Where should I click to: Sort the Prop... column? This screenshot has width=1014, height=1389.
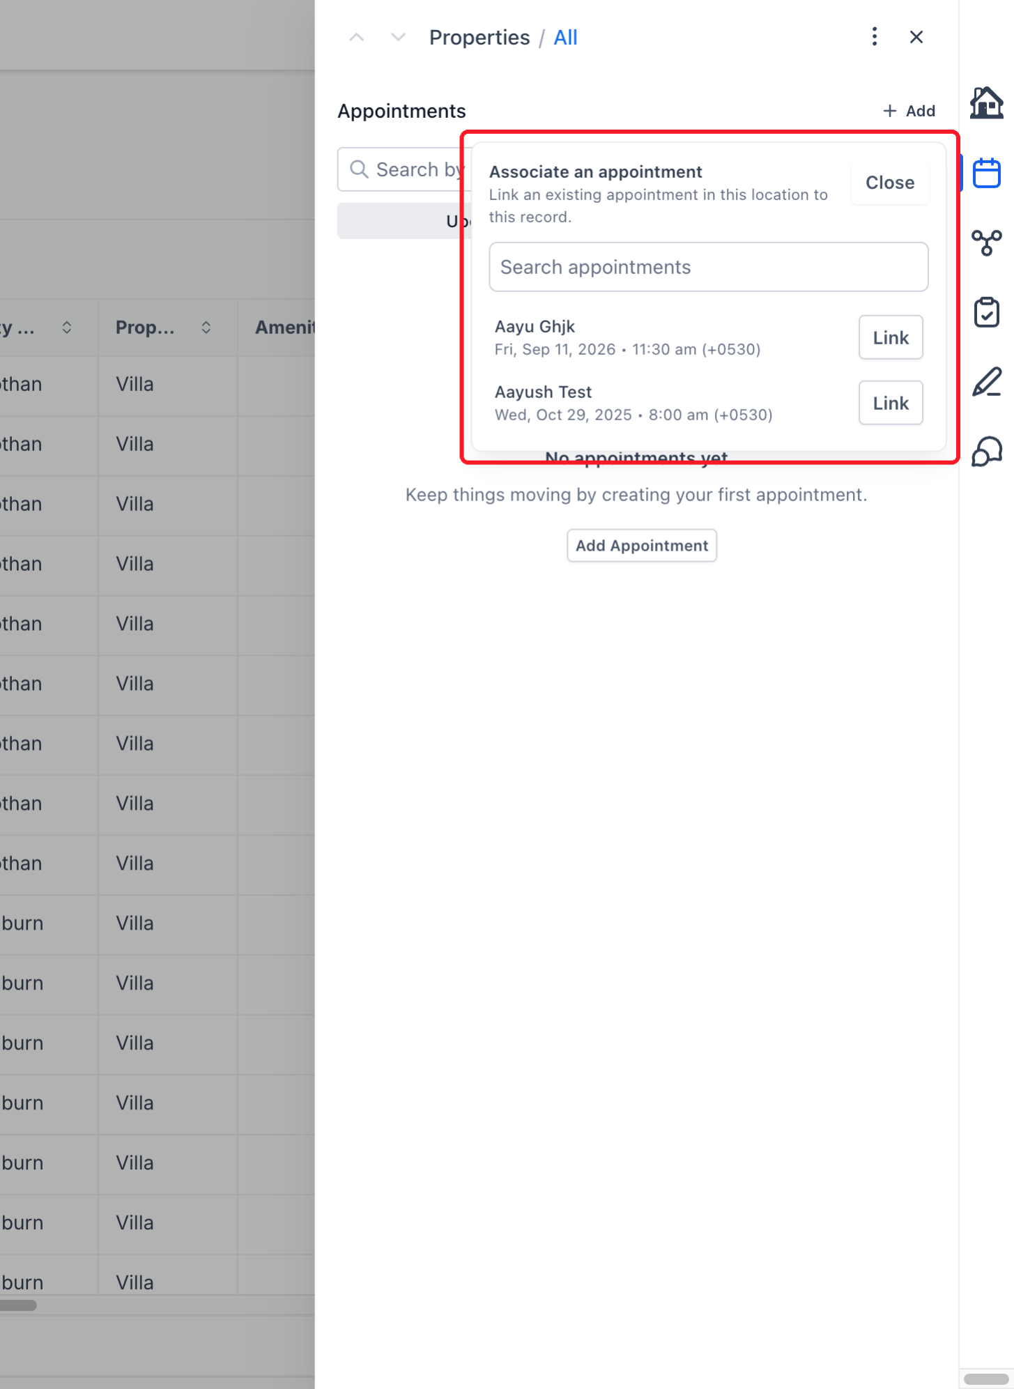[206, 328]
